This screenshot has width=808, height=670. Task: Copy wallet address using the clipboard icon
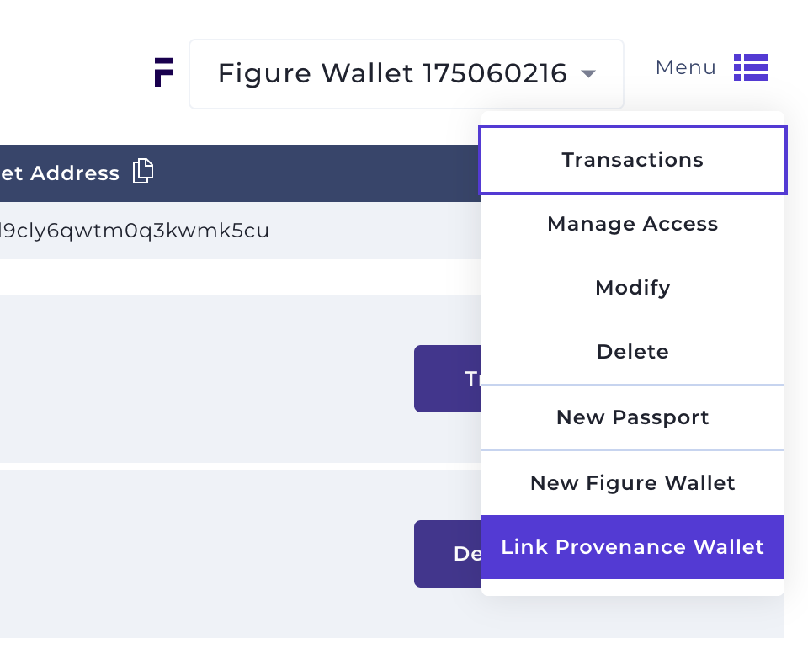pos(143,172)
